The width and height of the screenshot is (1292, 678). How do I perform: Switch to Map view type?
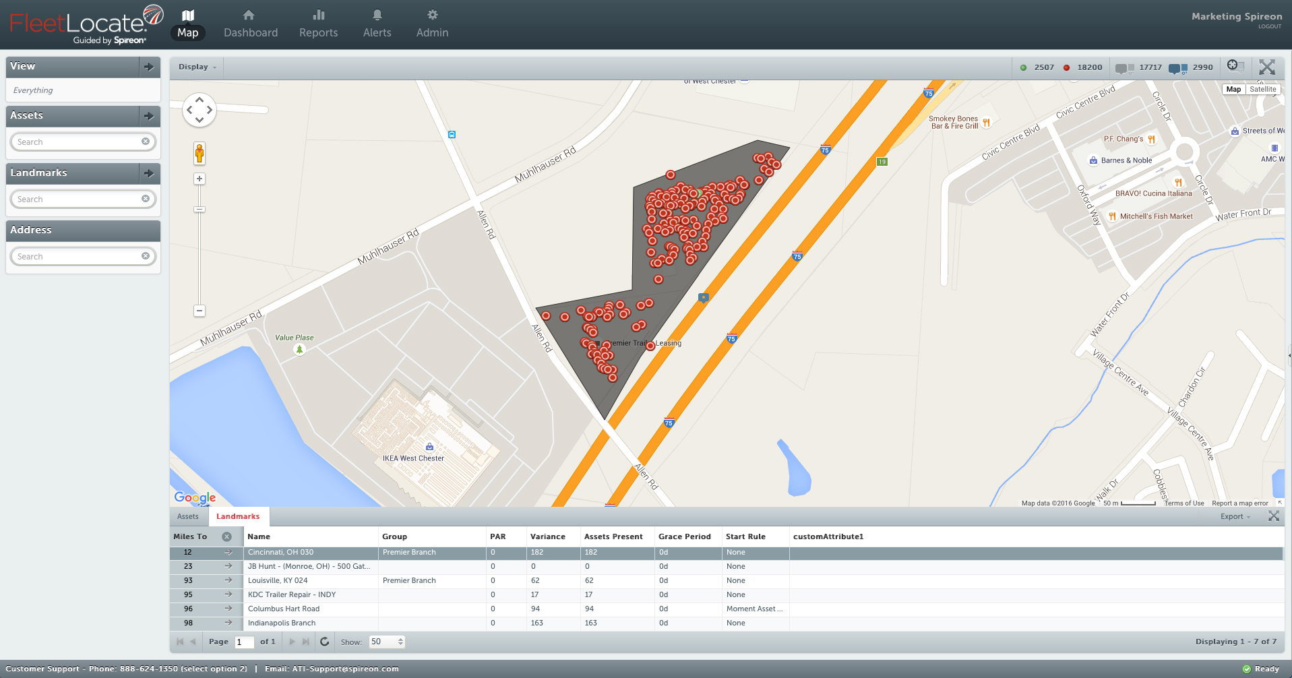(x=1233, y=89)
